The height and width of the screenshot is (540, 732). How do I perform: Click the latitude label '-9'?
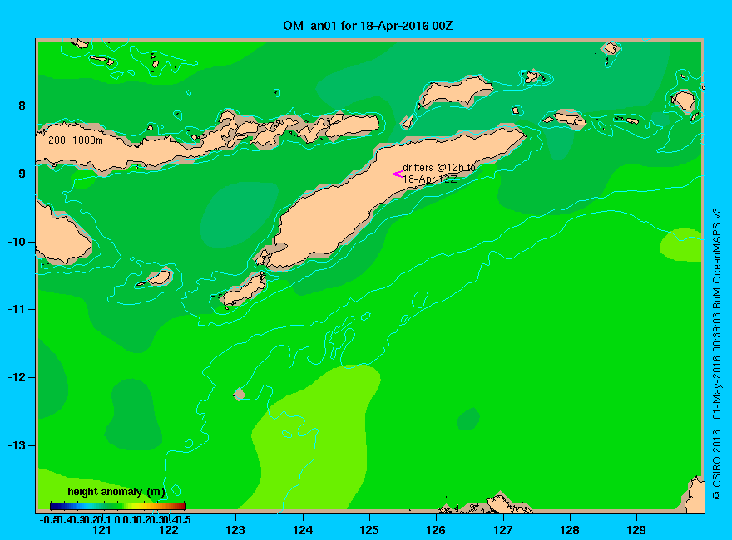coord(20,174)
